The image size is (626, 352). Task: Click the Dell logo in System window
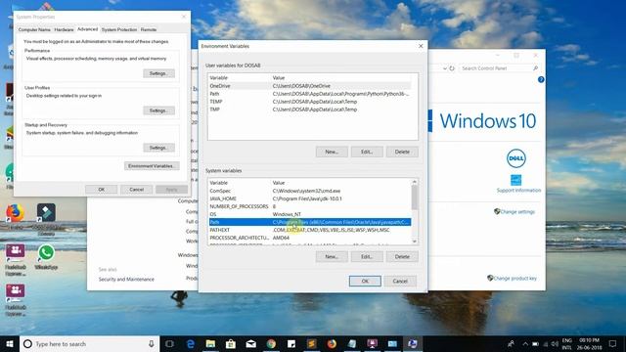[515, 158]
